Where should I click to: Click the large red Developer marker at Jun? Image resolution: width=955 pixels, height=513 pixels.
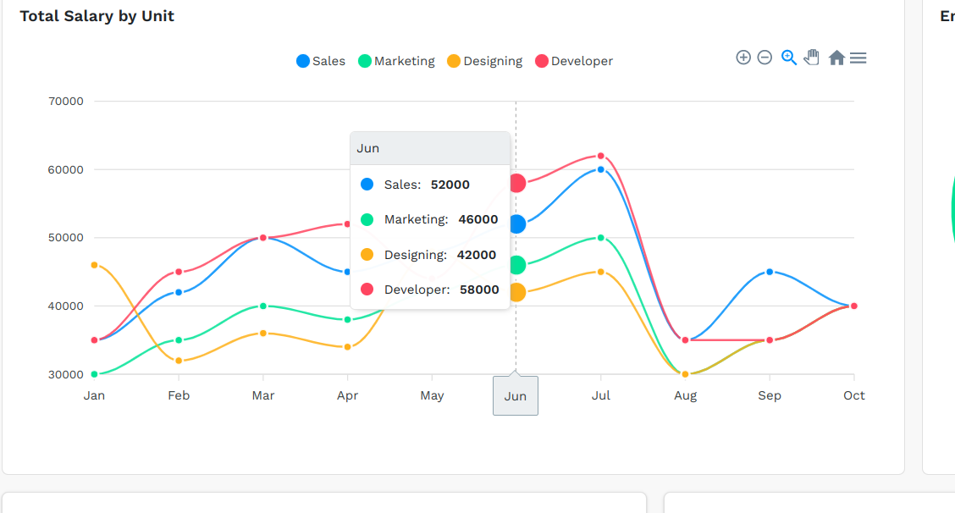516,183
